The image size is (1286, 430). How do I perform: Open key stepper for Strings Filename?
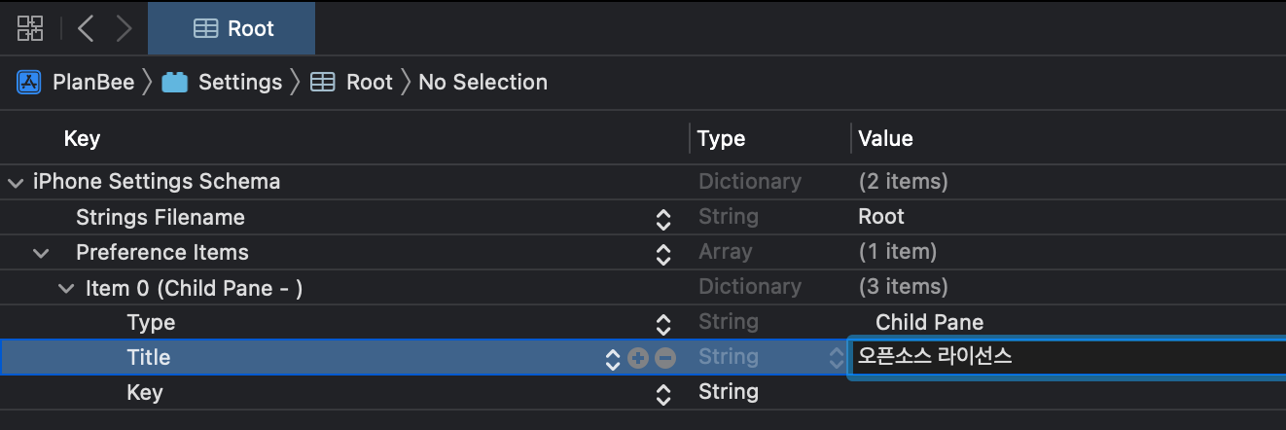tap(663, 219)
